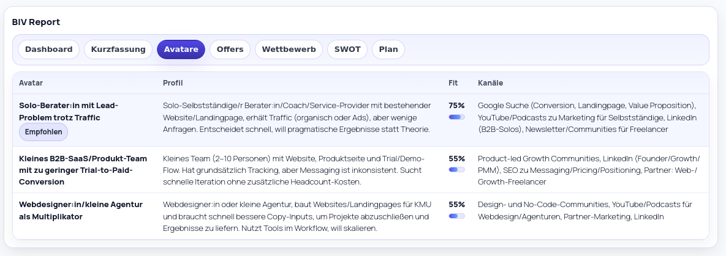The height and width of the screenshot is (256, 726).
Task: Click the 75% fit progress bar
Action: 456,117
